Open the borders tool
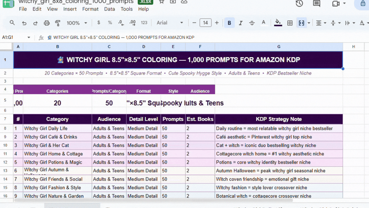369x208 pixels. pyautogui.click(x=290, y=23)
